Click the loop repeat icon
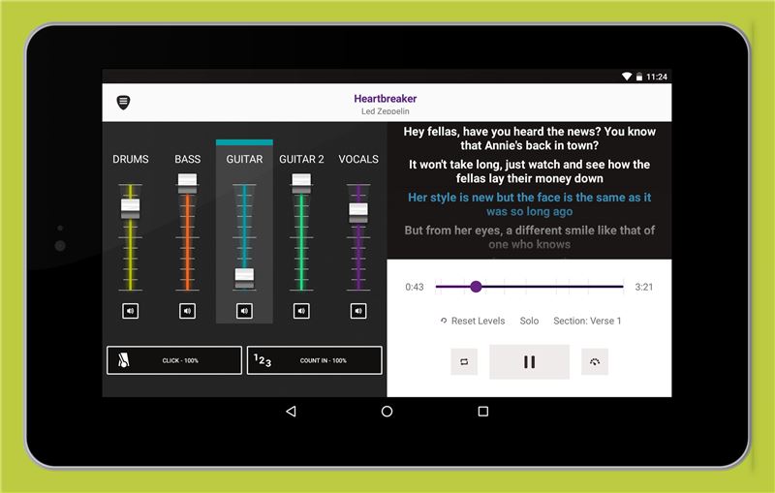 (x=464, y=361)
